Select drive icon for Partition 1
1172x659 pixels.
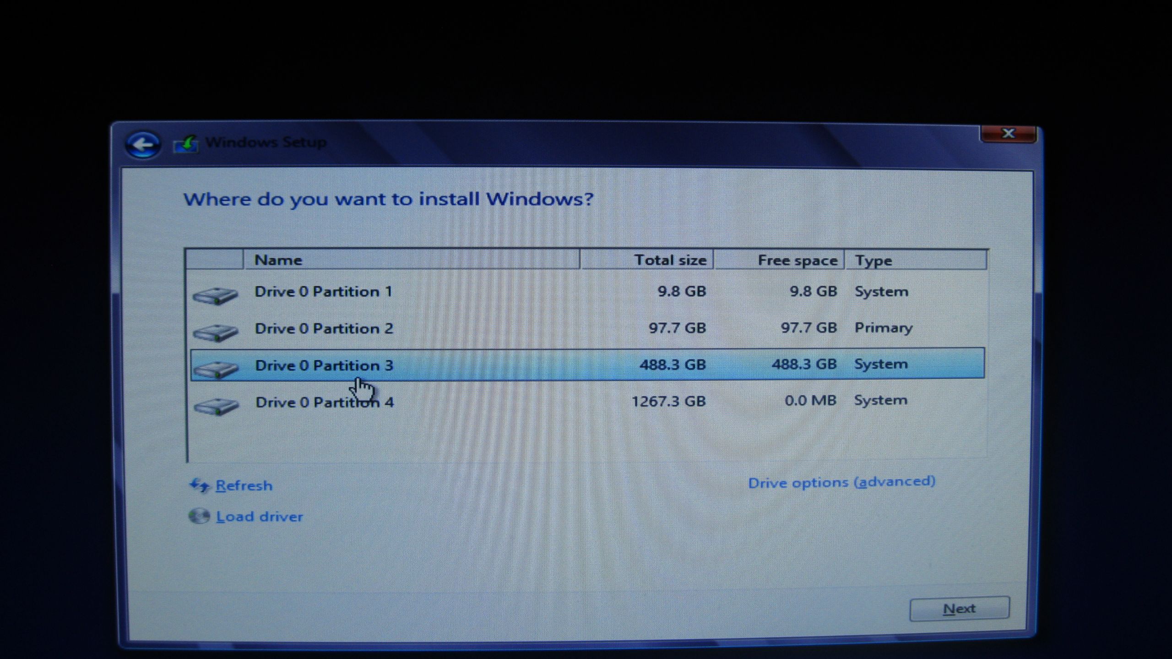[x=215, y=295]
